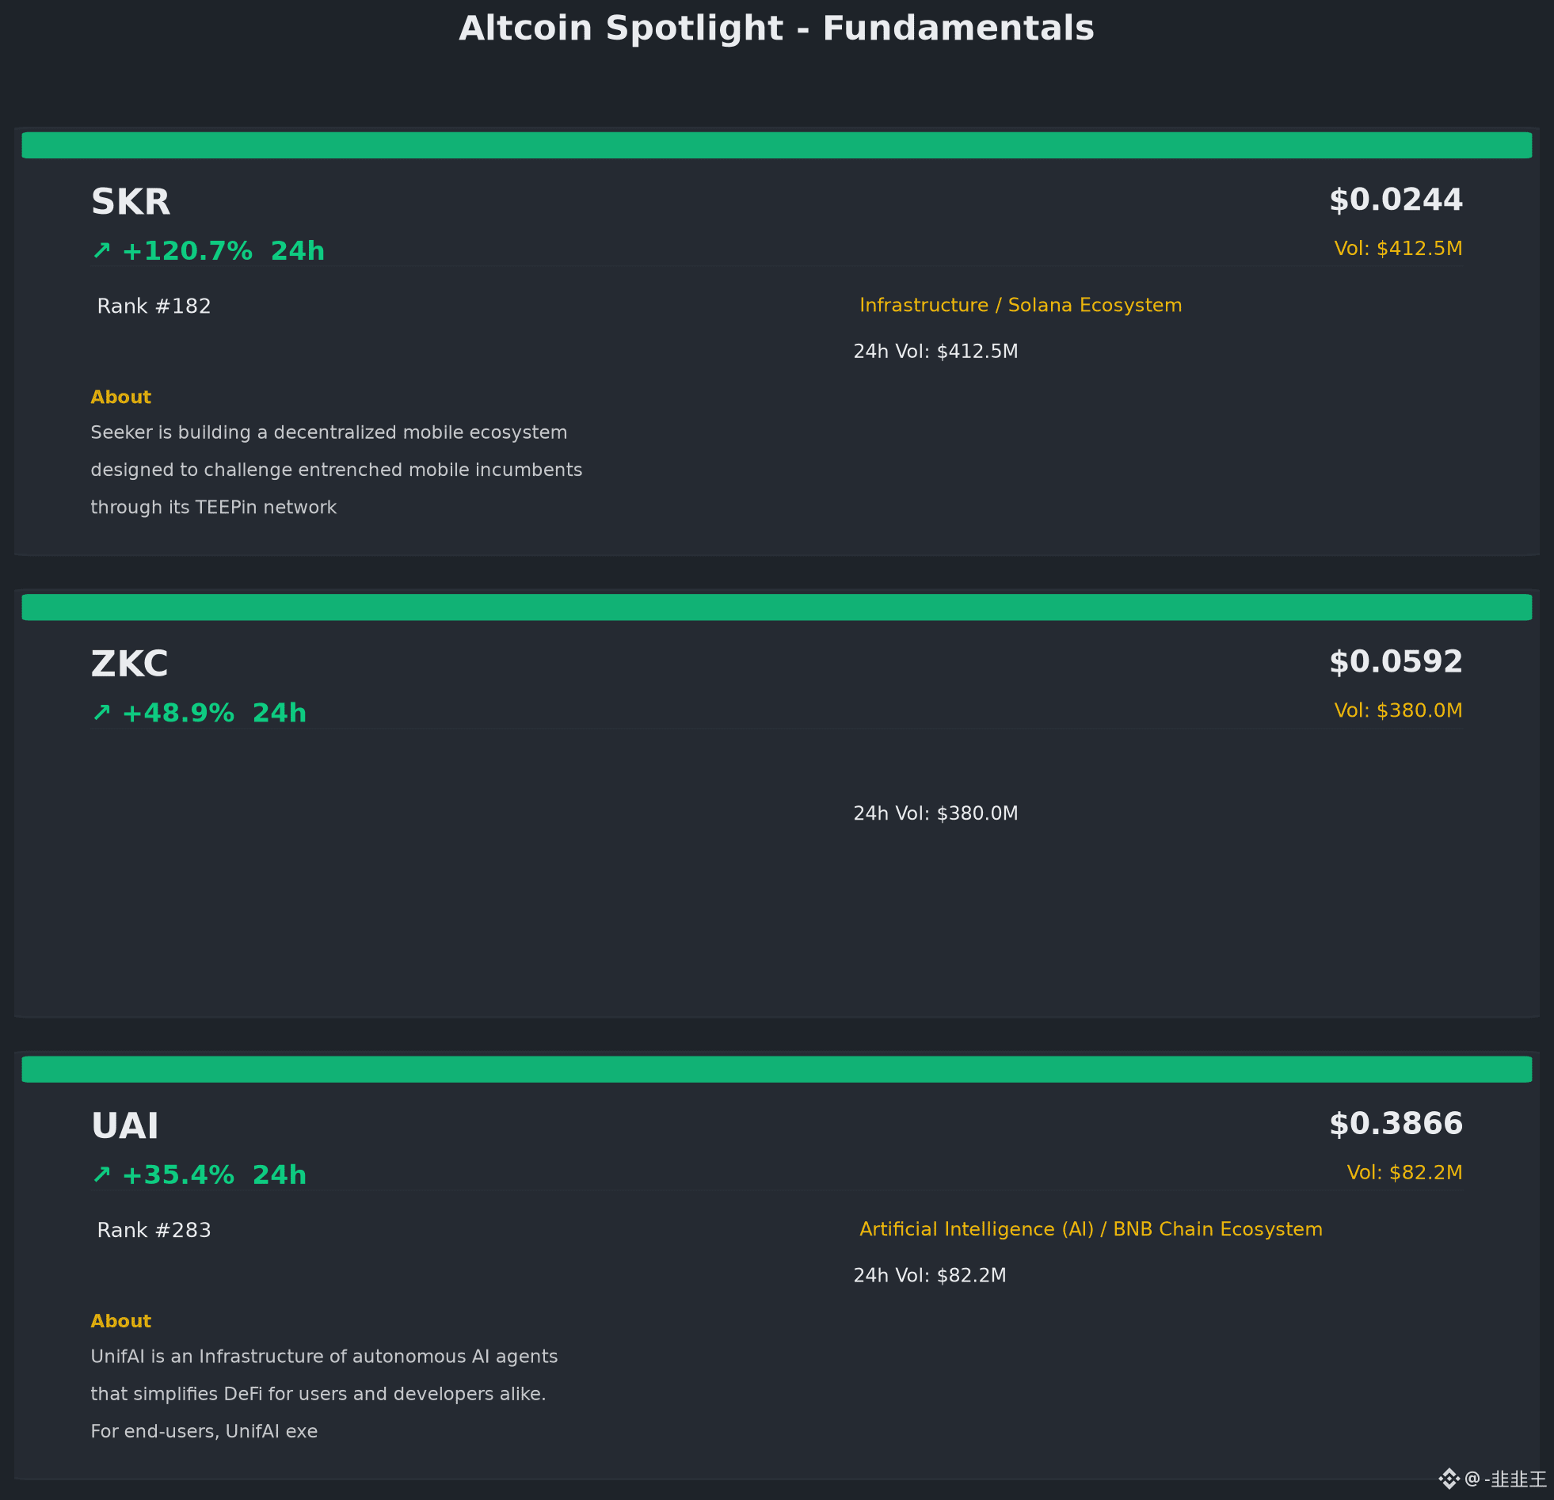Click the UAI up-trend arrow icon

[x=101, y=1174]
